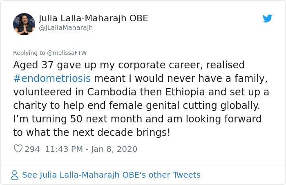The image size is (286, 185).
Task: Open the 11:43 PM timestamp link
Action: point(63,149)
